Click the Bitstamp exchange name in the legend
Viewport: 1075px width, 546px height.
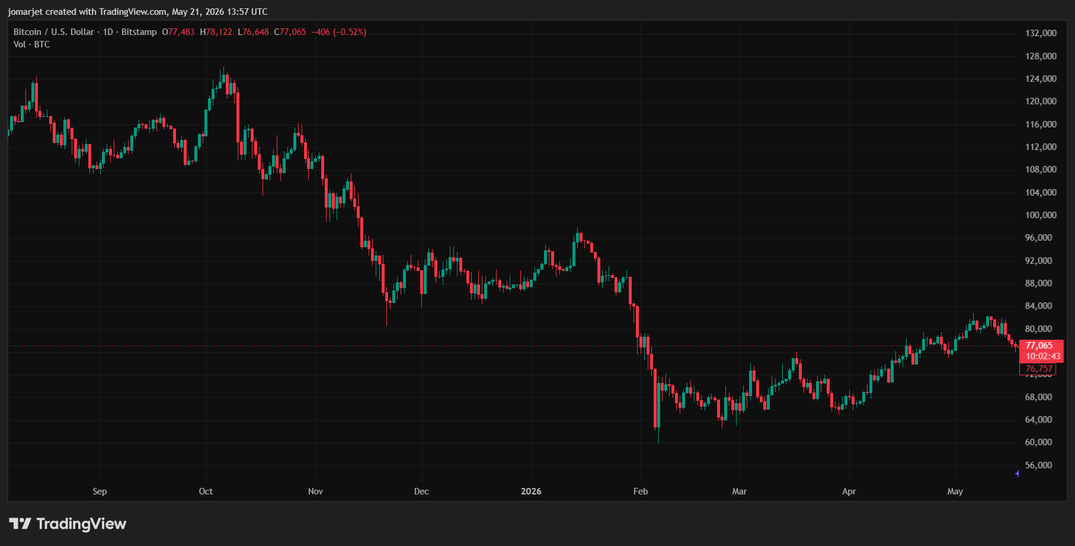click(x=139, y=32)
